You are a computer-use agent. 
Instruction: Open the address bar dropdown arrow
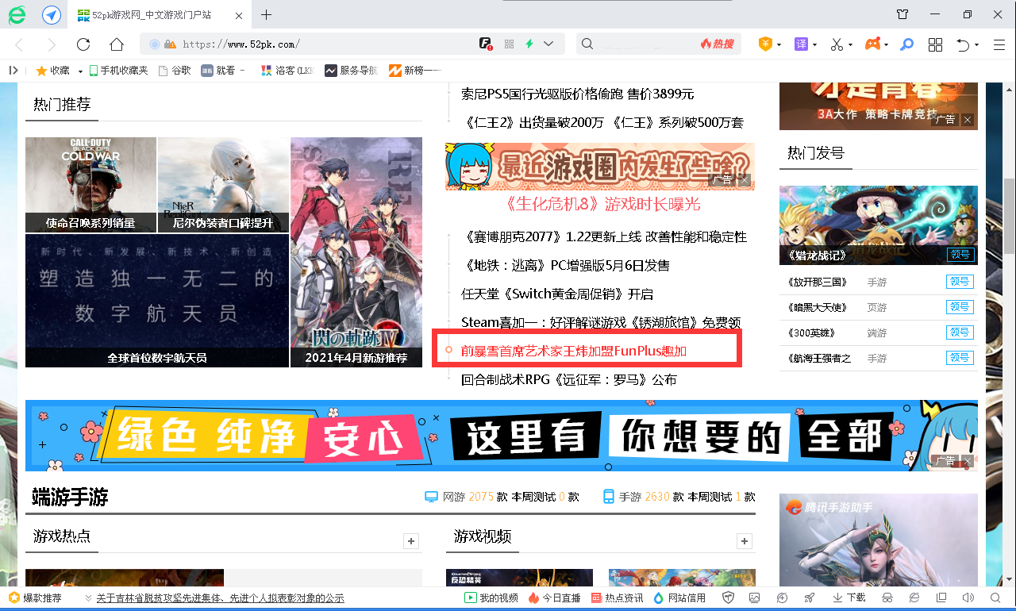click(x=549, y=44)
